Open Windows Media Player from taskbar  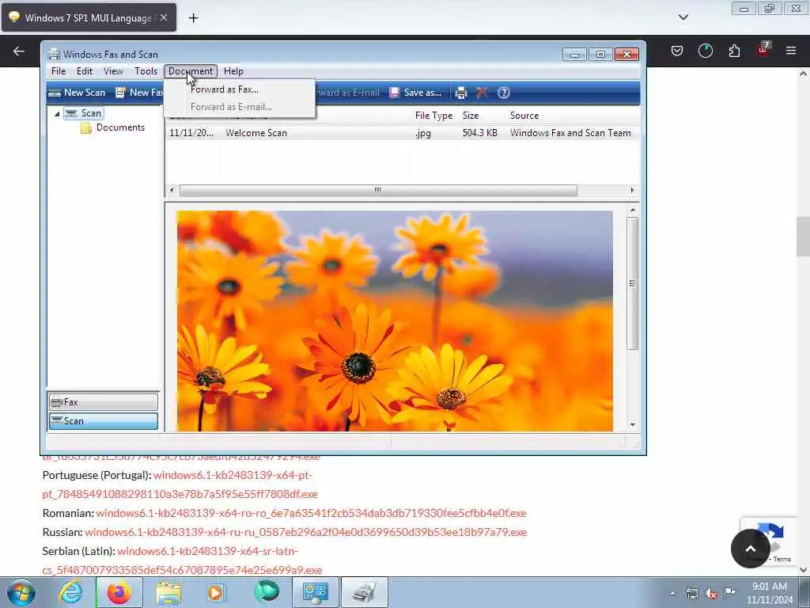coord(216,592)
